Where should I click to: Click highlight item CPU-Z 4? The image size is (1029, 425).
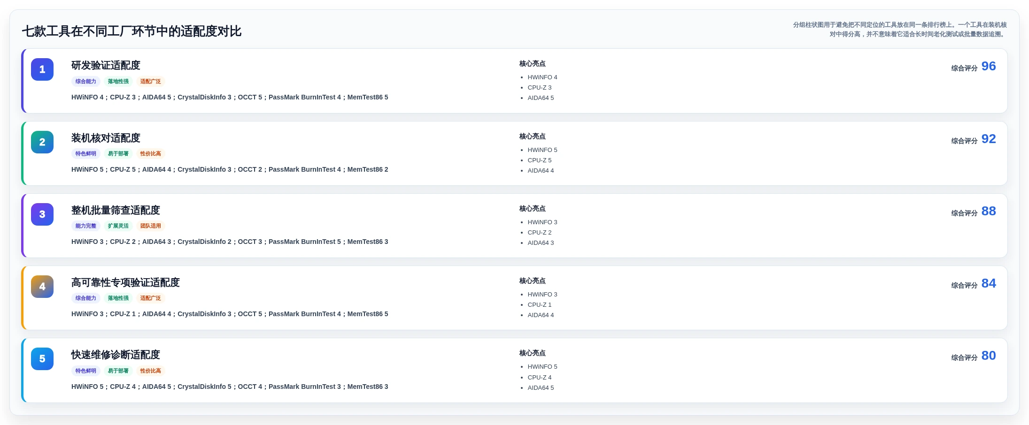point(540,378)
